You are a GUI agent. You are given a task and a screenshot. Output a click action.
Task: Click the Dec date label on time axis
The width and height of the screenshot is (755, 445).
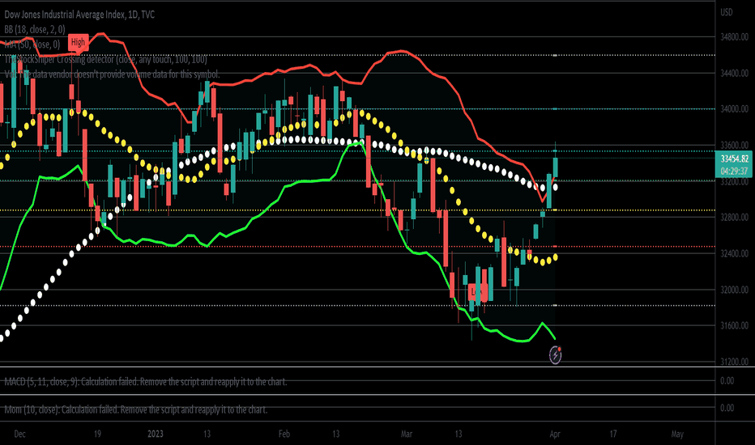19,434
